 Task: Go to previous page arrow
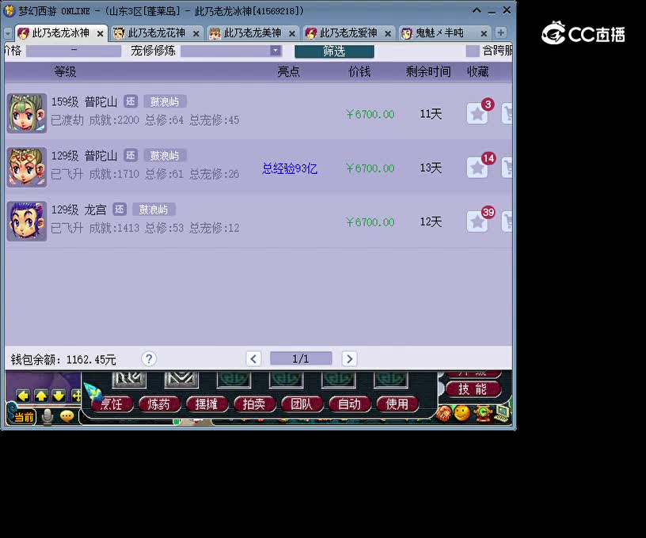coord(253,358)
